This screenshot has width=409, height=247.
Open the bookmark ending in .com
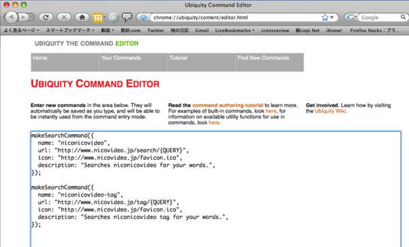(130, 30)
